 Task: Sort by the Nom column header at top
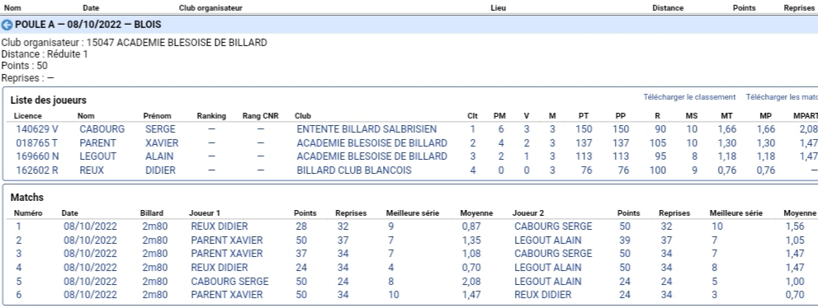coord(12,7)
